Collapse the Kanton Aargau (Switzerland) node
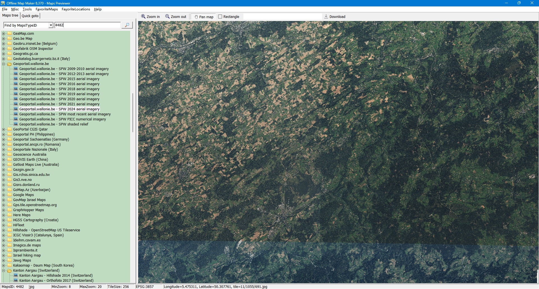This screenshot has width=539, height=289. pyautogui.click(x=4, y=271)
